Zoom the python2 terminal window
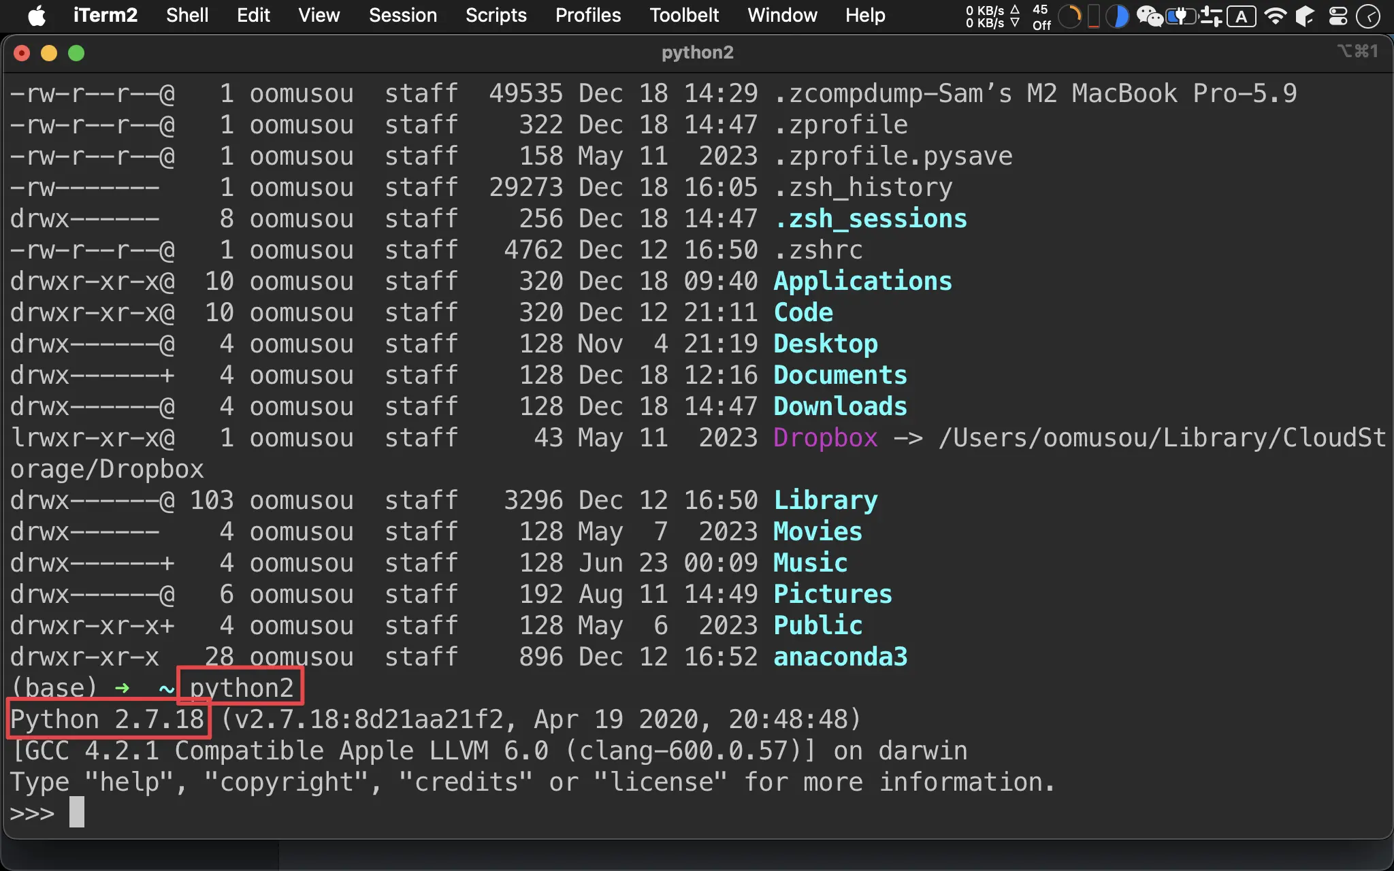The image size is (1394, 871). (x=76, y=53)
